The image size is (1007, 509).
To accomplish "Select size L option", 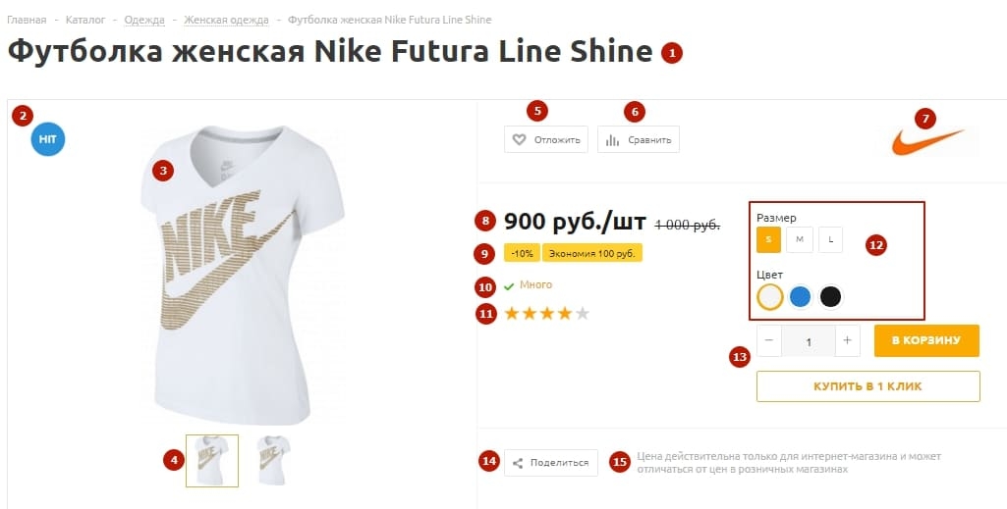I will tap(830, 239).
